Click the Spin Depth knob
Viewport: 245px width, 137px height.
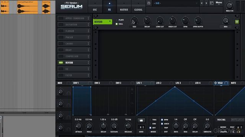tap(198, 21)
